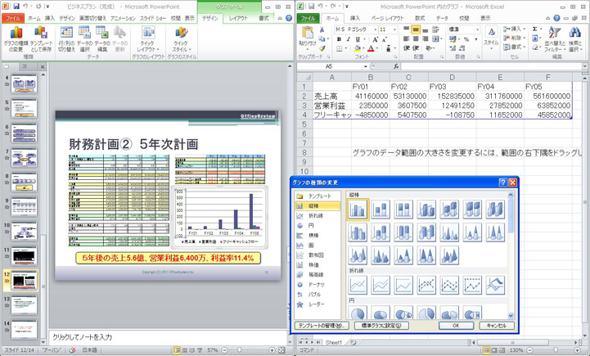590x356 pixels.
Task: Click 並べ替えとフィルター in Excel
Action: 555,39
